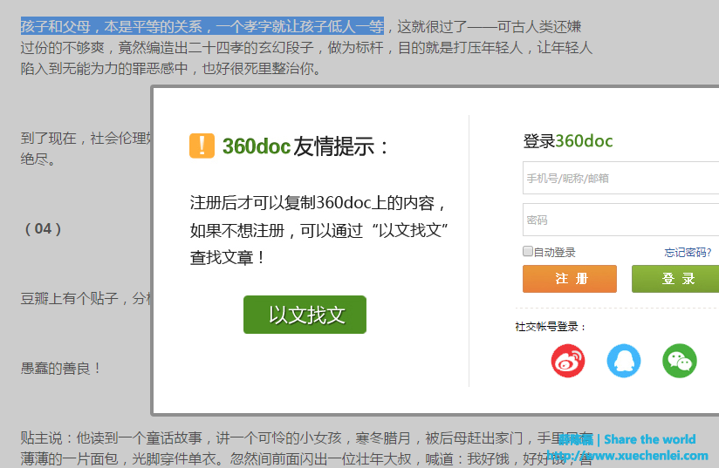Click the WeChat social login icon

[x=680, y=361]
